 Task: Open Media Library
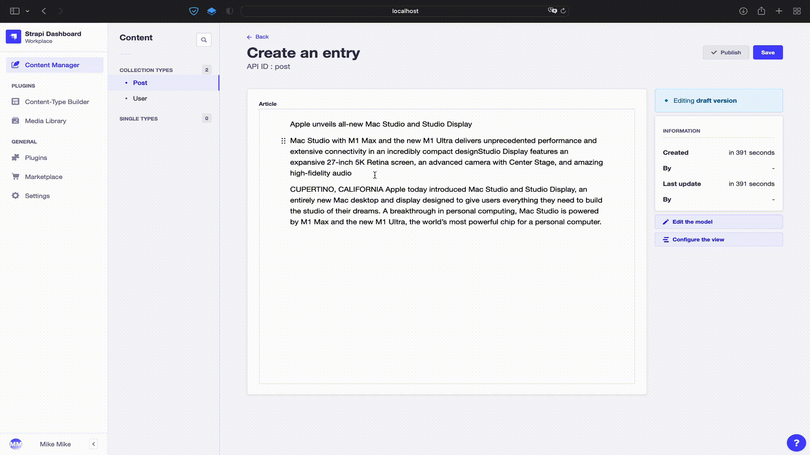click(x=45, y=121)
